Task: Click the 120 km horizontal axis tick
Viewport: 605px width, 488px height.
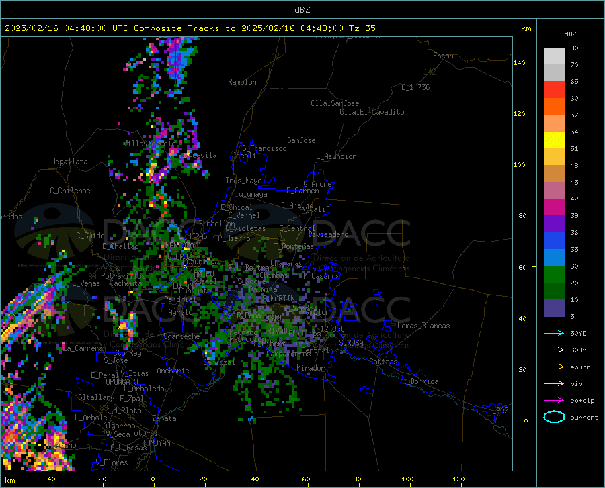Action: [x=458, y=479]
